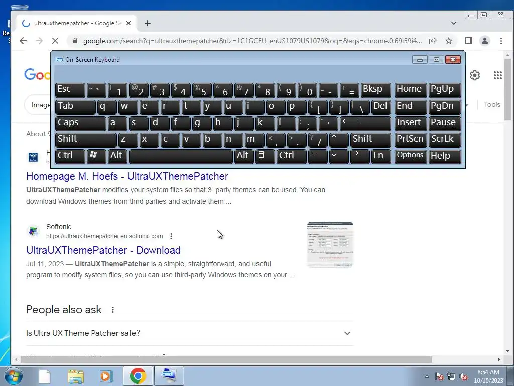
Task: Click the vertical scrollbar thumb in Chrome
Action: pyautogui.click(x=507, y=89)
